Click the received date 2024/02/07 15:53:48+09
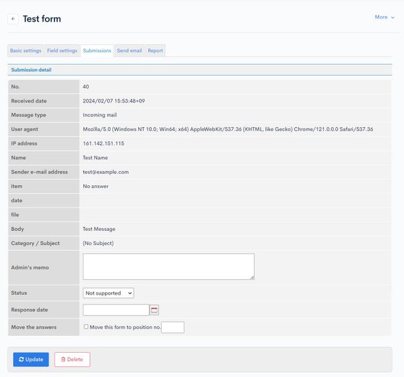Screen dimensions: 404x377 114,101
